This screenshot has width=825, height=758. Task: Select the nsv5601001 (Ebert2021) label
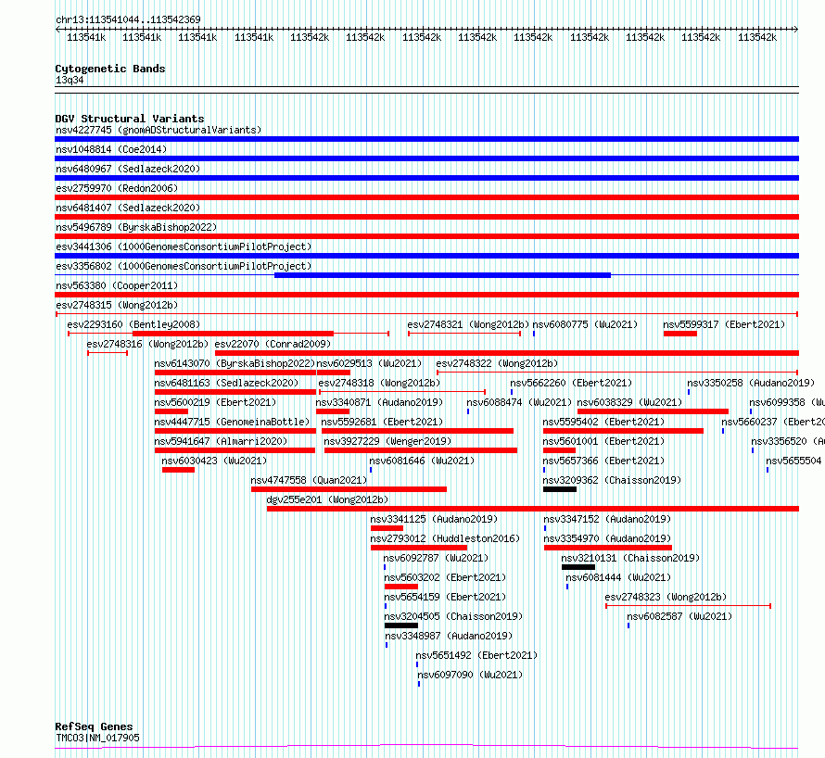point(603,441)
